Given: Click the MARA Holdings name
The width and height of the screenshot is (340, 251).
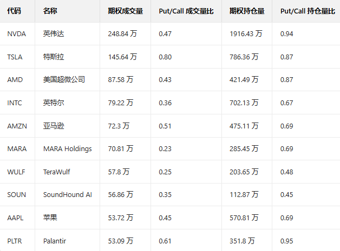Looking at the screenshot, I should (67, 148).
